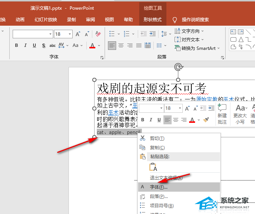
Task: Open ribbon font size dropdown
Action: (70, 34)
